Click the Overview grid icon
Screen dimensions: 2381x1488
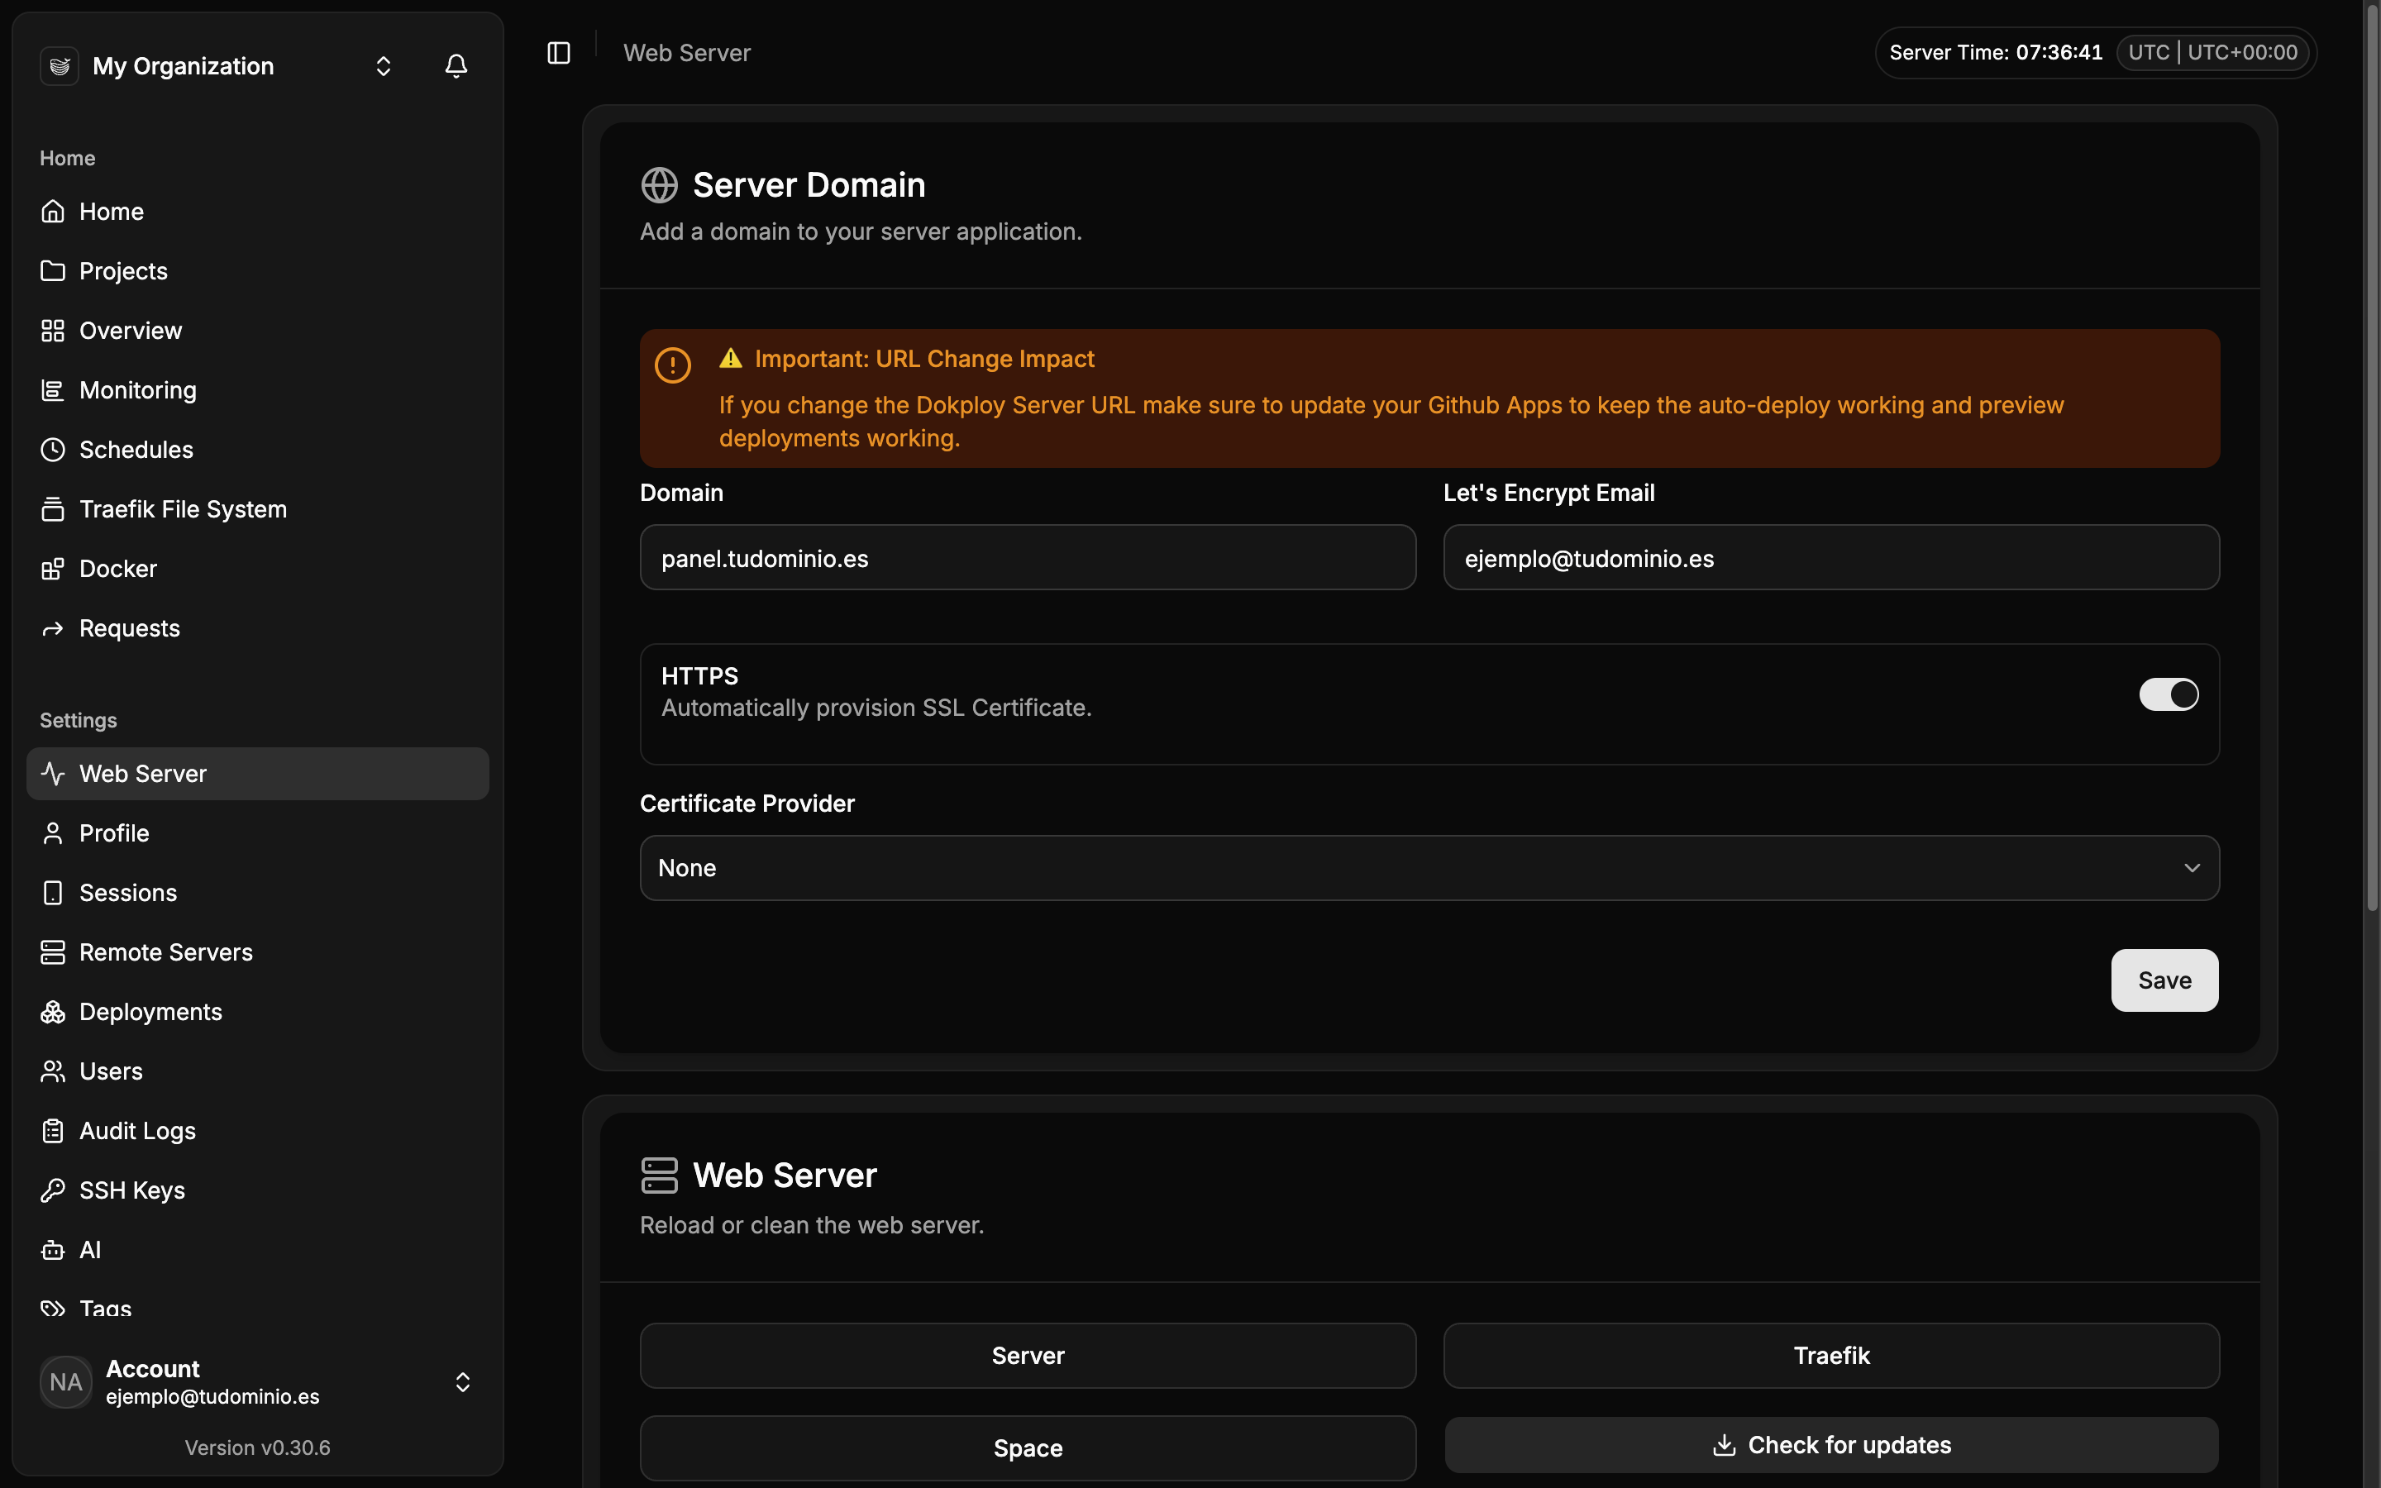pos(53,331)
